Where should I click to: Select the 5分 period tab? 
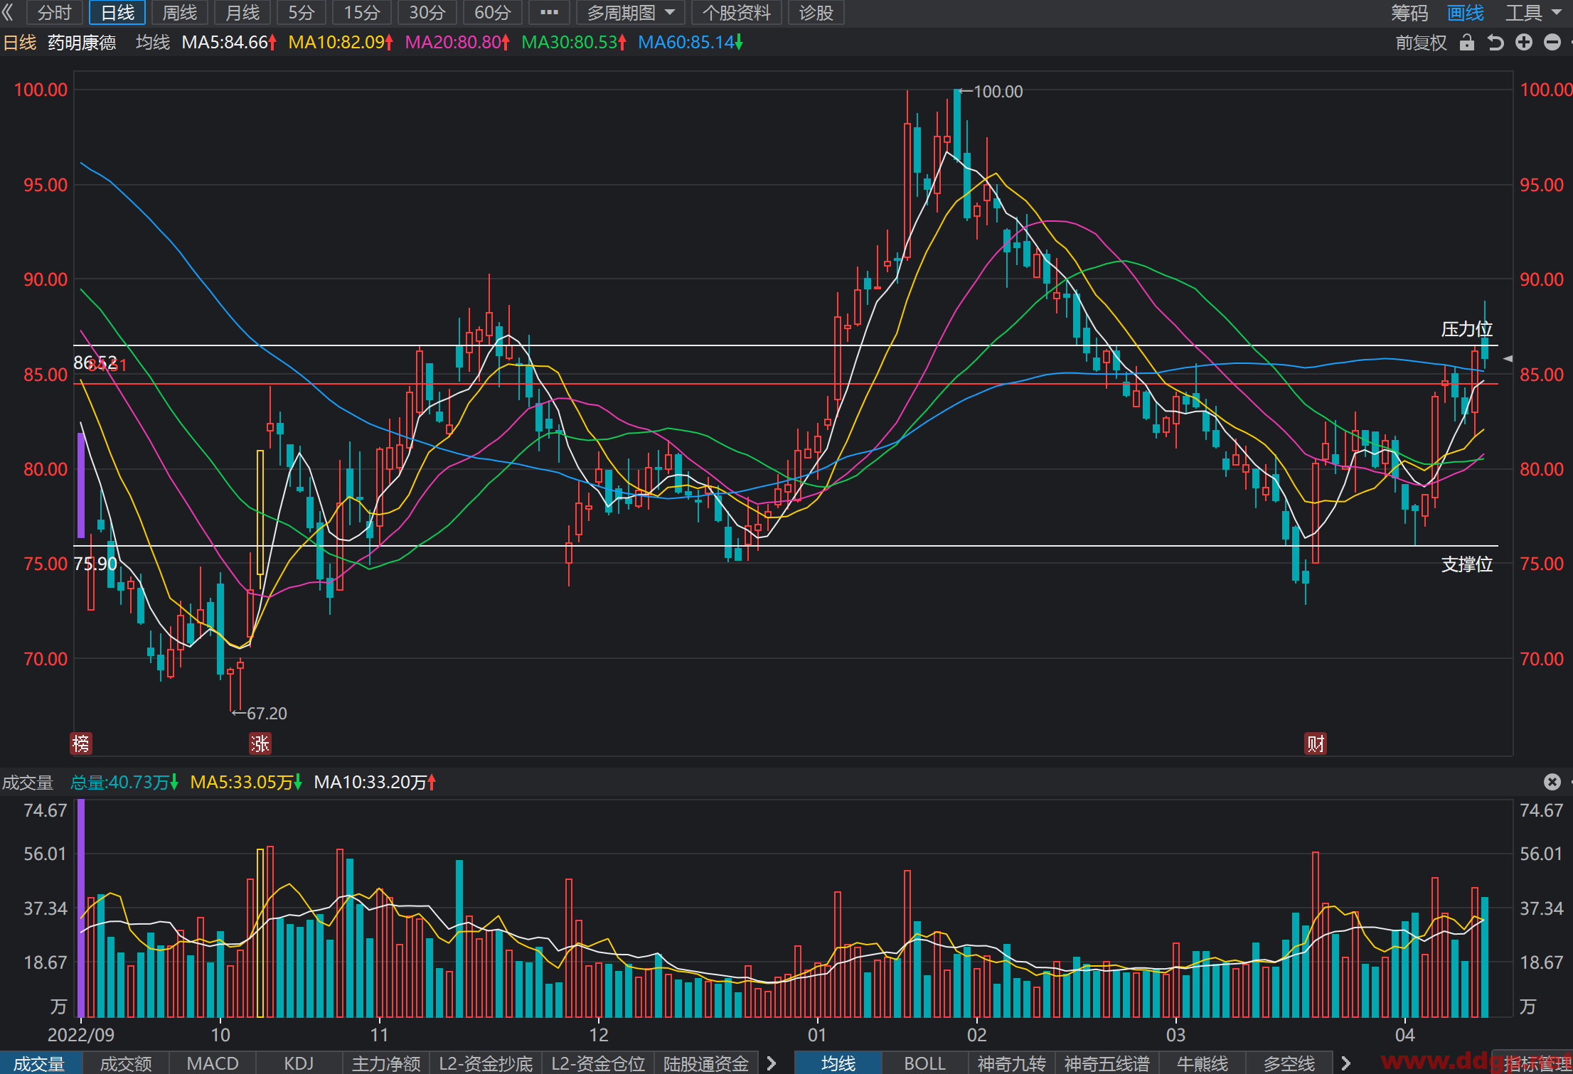click(302, 12)
